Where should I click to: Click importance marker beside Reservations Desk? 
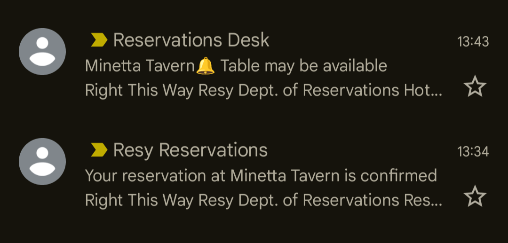tap(99, 40)
